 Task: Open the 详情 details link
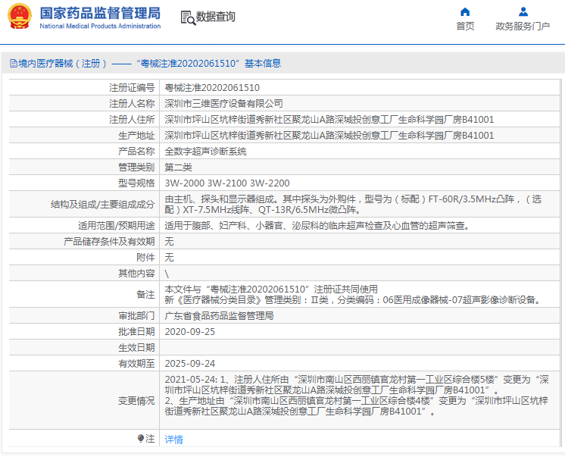(173, 440)
